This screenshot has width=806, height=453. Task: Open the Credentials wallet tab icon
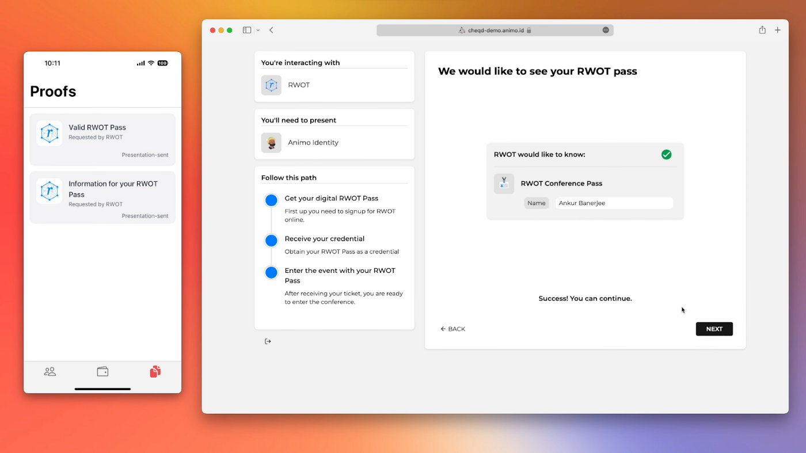coord(102,372)
